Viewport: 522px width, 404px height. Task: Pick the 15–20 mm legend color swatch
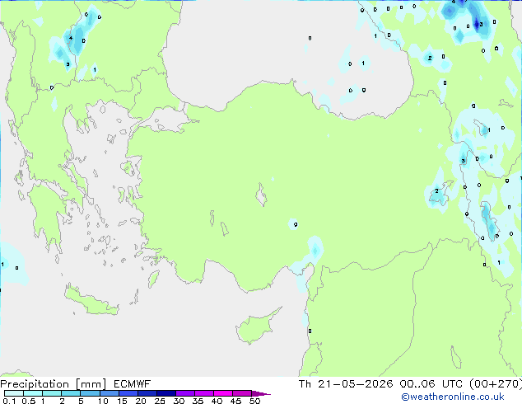tap(128, 393)
